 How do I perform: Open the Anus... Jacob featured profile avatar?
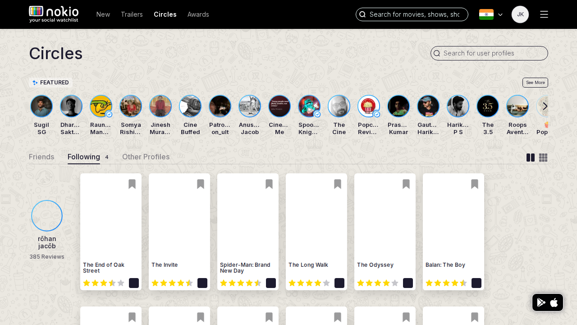[x=250, y=106]
